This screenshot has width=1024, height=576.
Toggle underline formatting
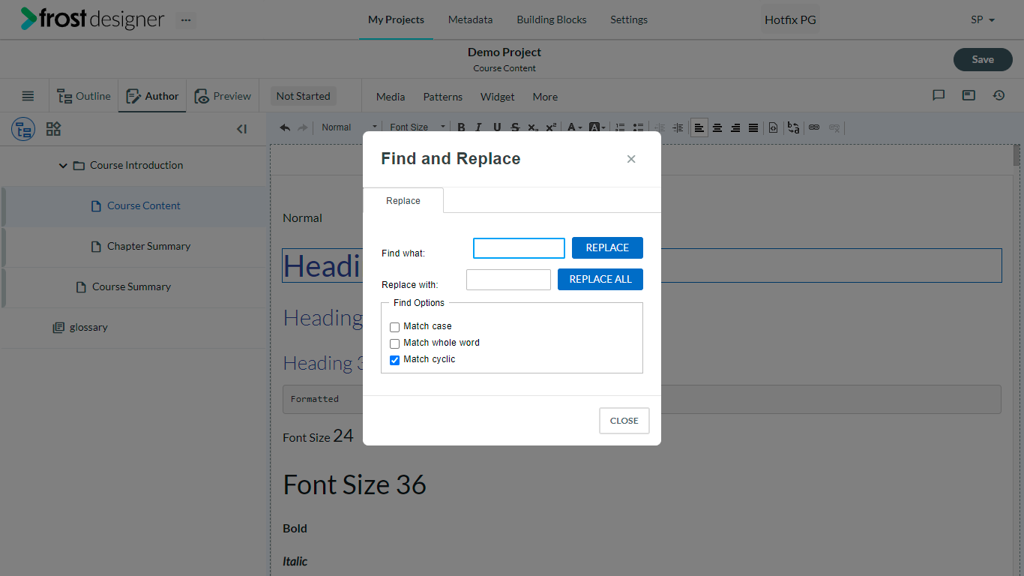(497, 127)
